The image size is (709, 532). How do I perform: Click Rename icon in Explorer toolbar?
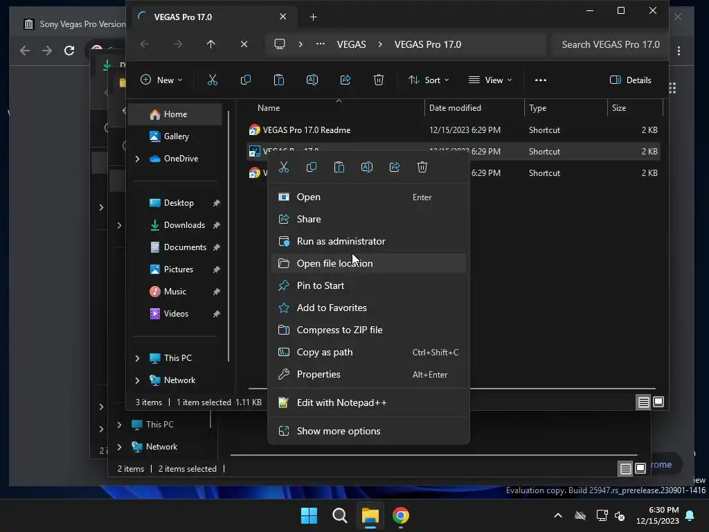312,80
